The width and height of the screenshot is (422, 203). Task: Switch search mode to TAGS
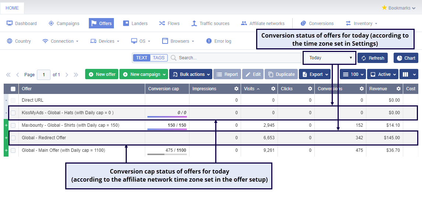(158, 58)
